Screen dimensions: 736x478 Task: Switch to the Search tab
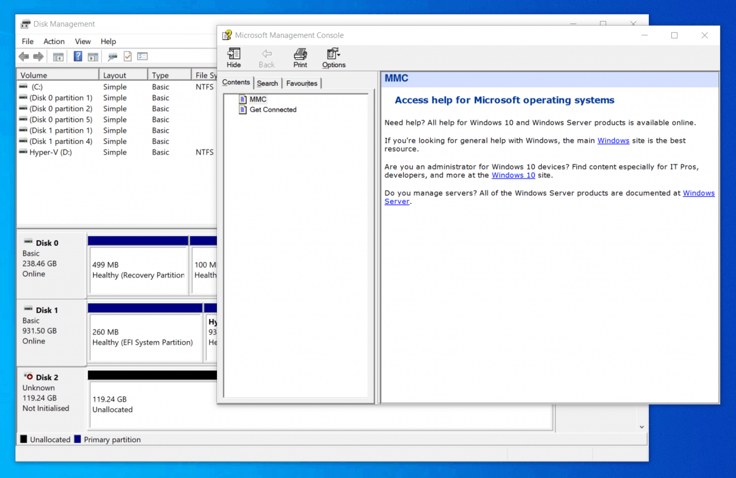(267, 83)
